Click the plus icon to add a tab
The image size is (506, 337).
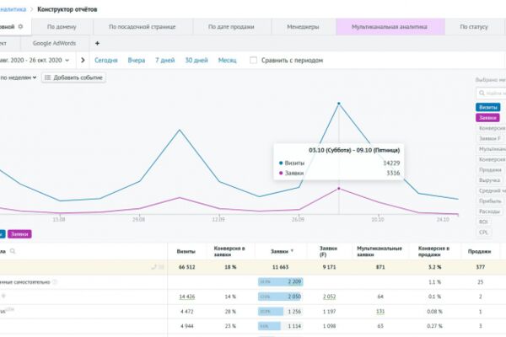tap(97, 43)
